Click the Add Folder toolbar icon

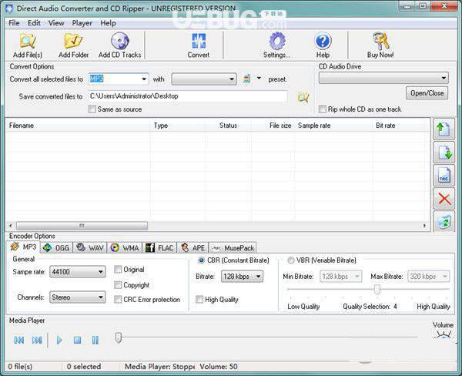click(73, 41)
